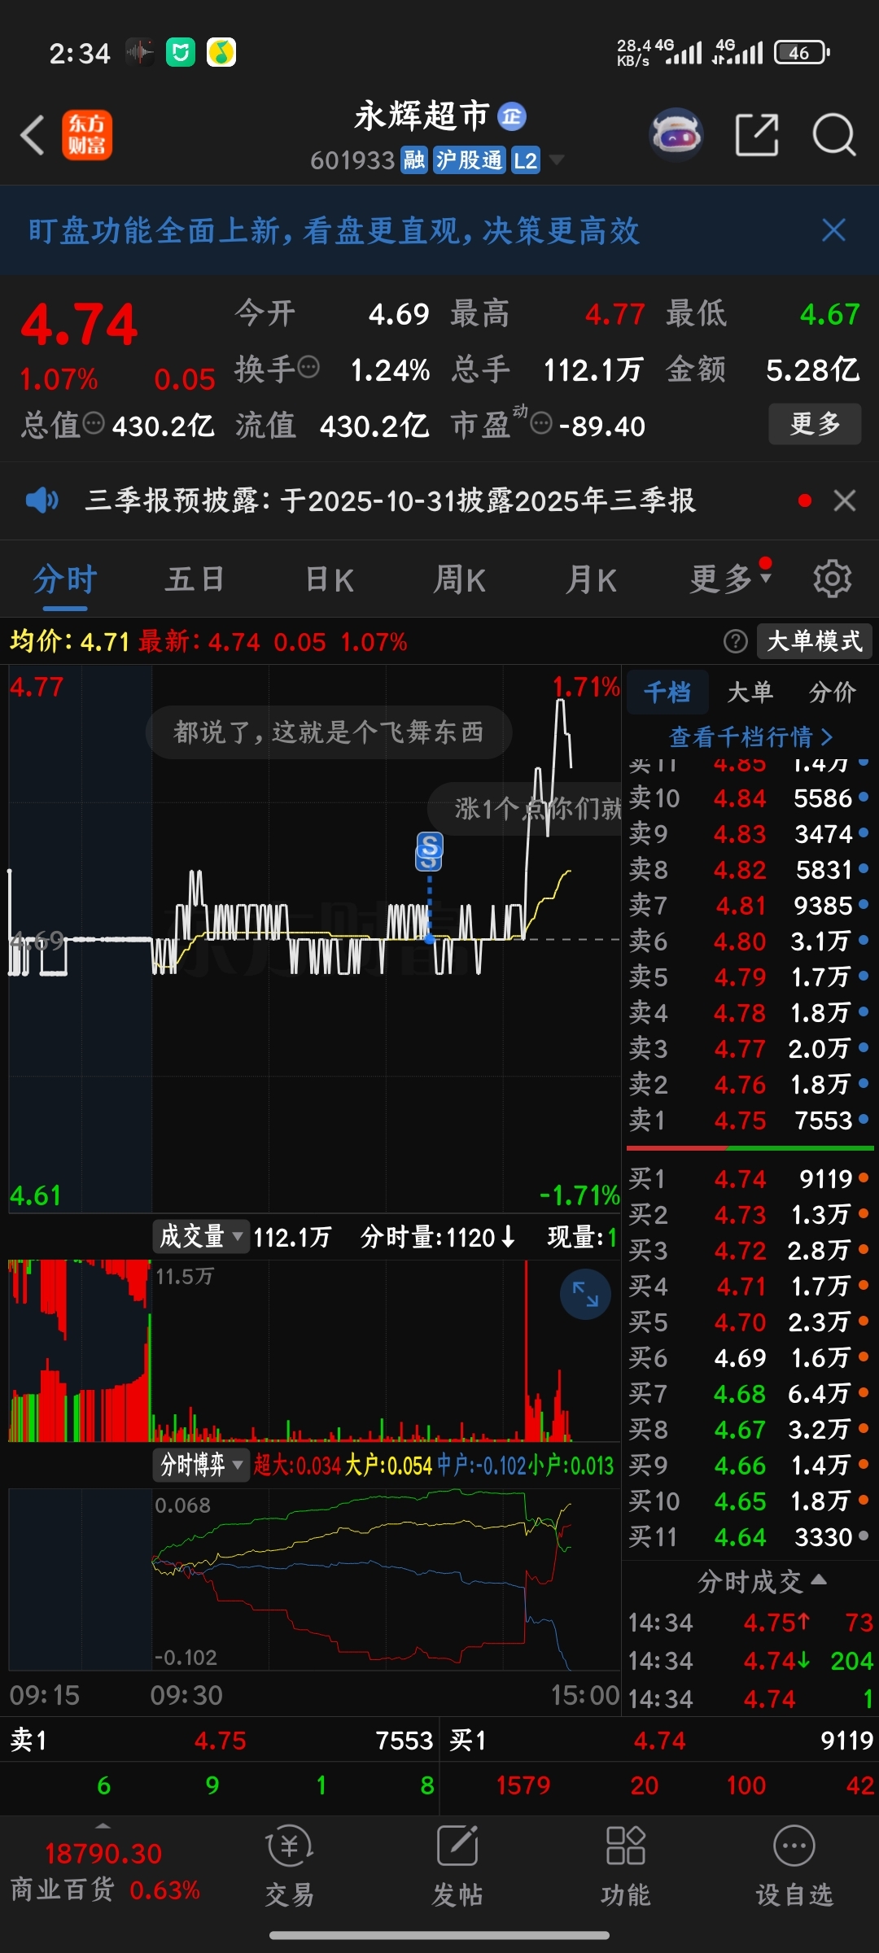
Task: Select 卖6 row at 4.80
Action: [750, 942]
